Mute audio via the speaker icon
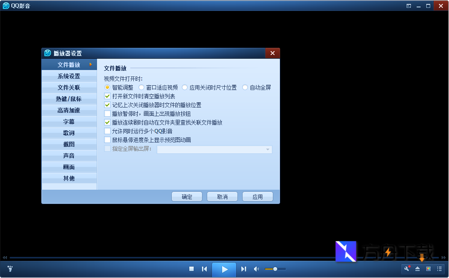This screenshot has height=278, width=449. [x=256, y=269]
